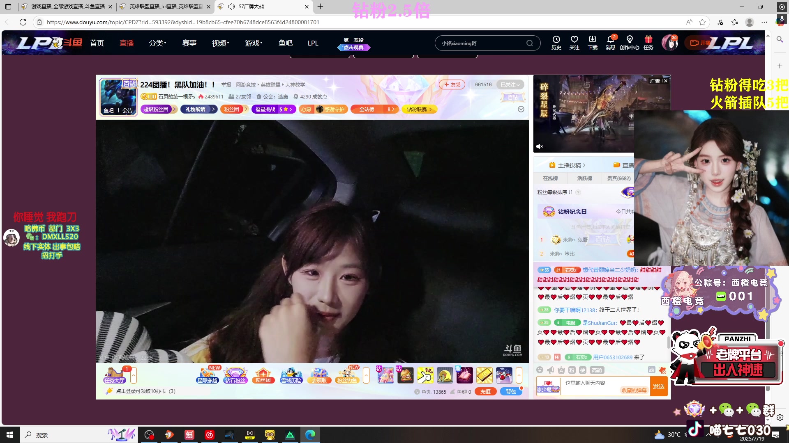Click the megaphone icon in chat toolbar

point(551,370)
